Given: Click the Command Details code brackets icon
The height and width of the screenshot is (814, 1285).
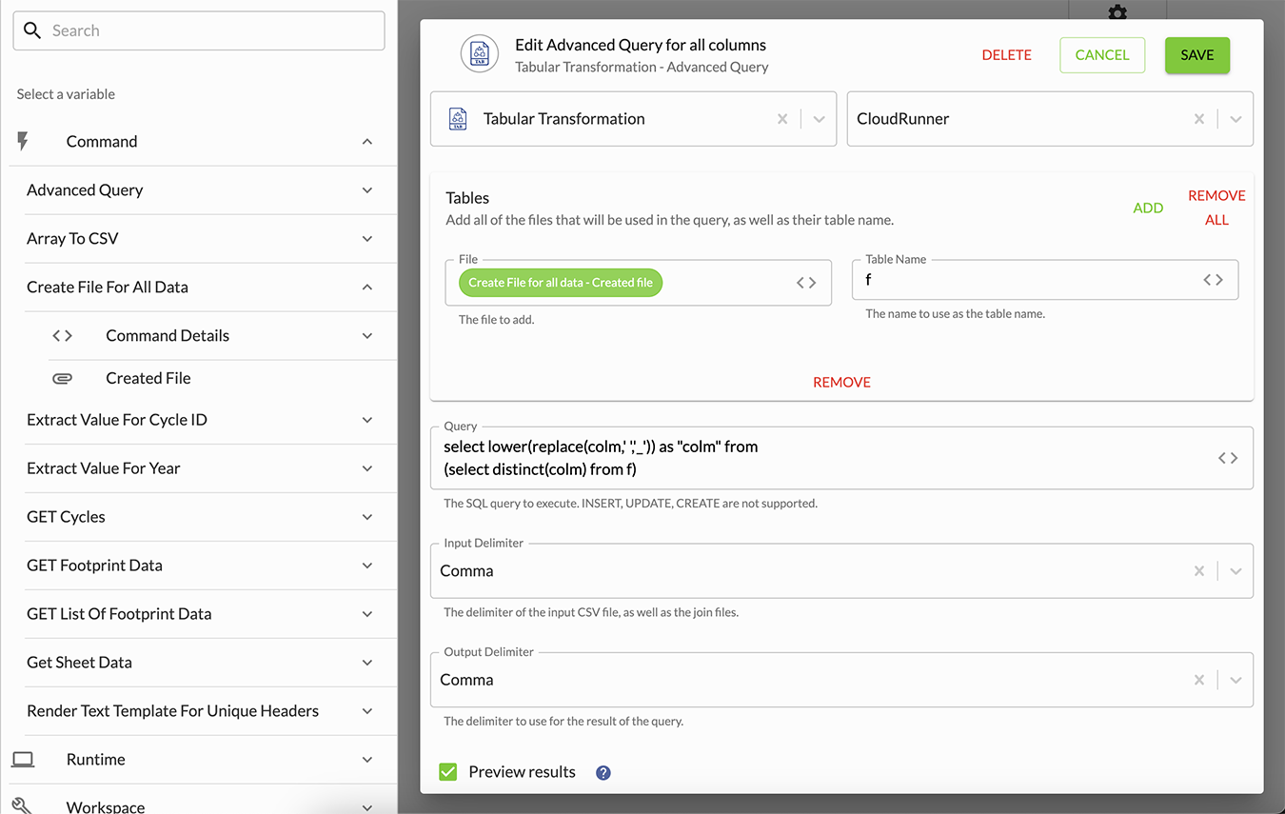Looking at the screenshot, I should (62, 335).
